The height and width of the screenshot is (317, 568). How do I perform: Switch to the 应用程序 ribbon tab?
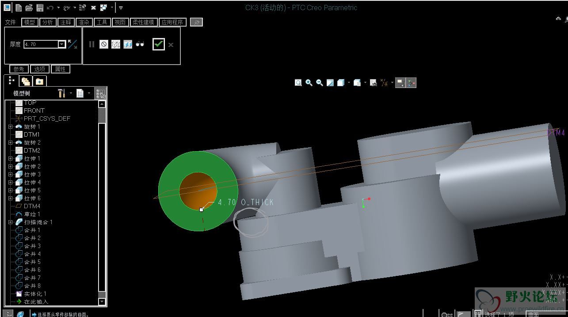tap(172, 22)
